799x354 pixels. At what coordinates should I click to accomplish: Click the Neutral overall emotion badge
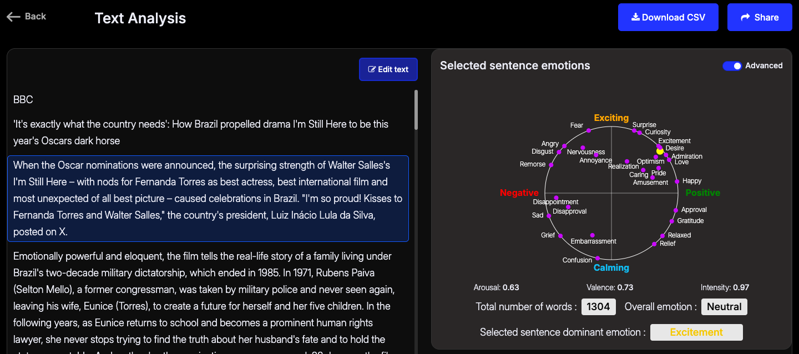coord(724,307)
